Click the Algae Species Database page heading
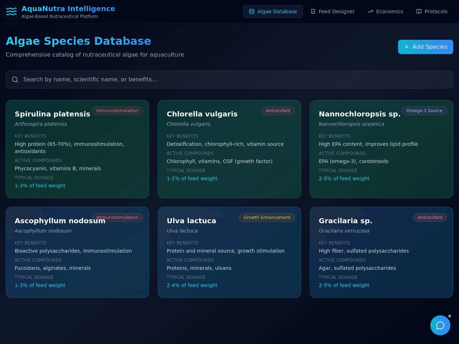Image resolution: width=459 pixels, height=344 pixels. pos(79,41)
